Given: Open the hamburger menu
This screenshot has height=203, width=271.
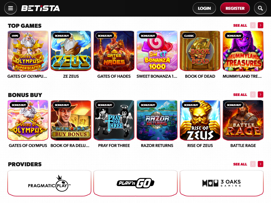Looking at the screenshot, I should pyautogui.click(x=11, y=8).
